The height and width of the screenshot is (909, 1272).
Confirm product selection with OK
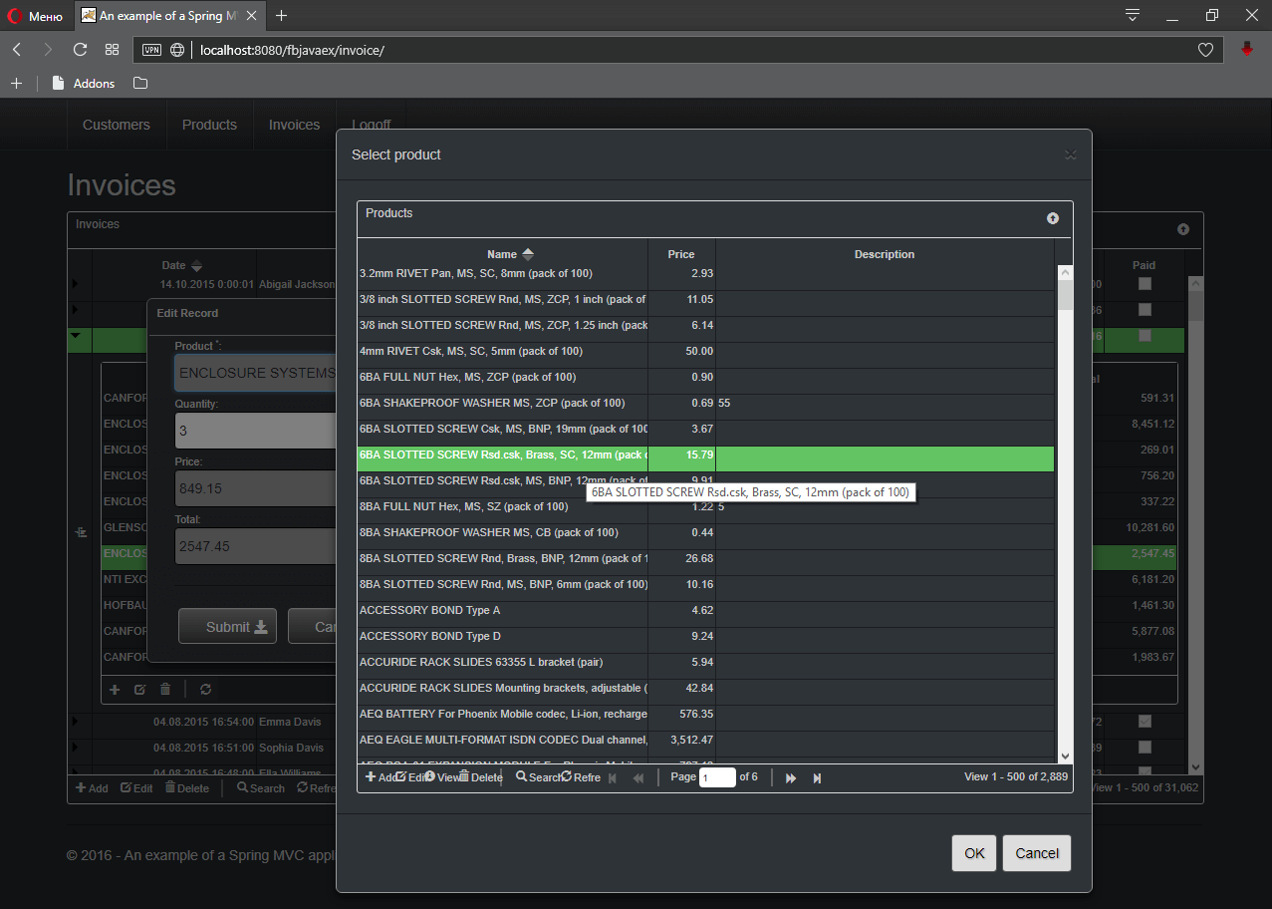tap(974, 853)
